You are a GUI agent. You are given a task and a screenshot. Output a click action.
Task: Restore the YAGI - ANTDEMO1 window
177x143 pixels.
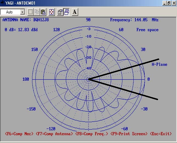[169, 3]
